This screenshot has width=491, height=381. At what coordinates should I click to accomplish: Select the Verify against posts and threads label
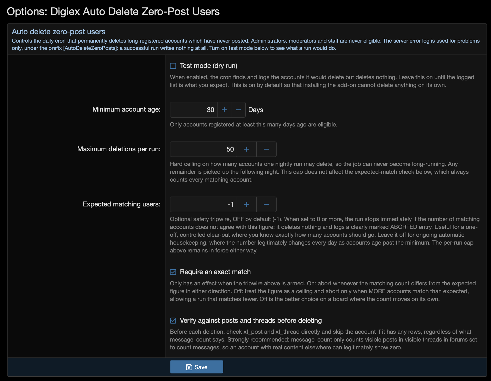click(251, 321)
